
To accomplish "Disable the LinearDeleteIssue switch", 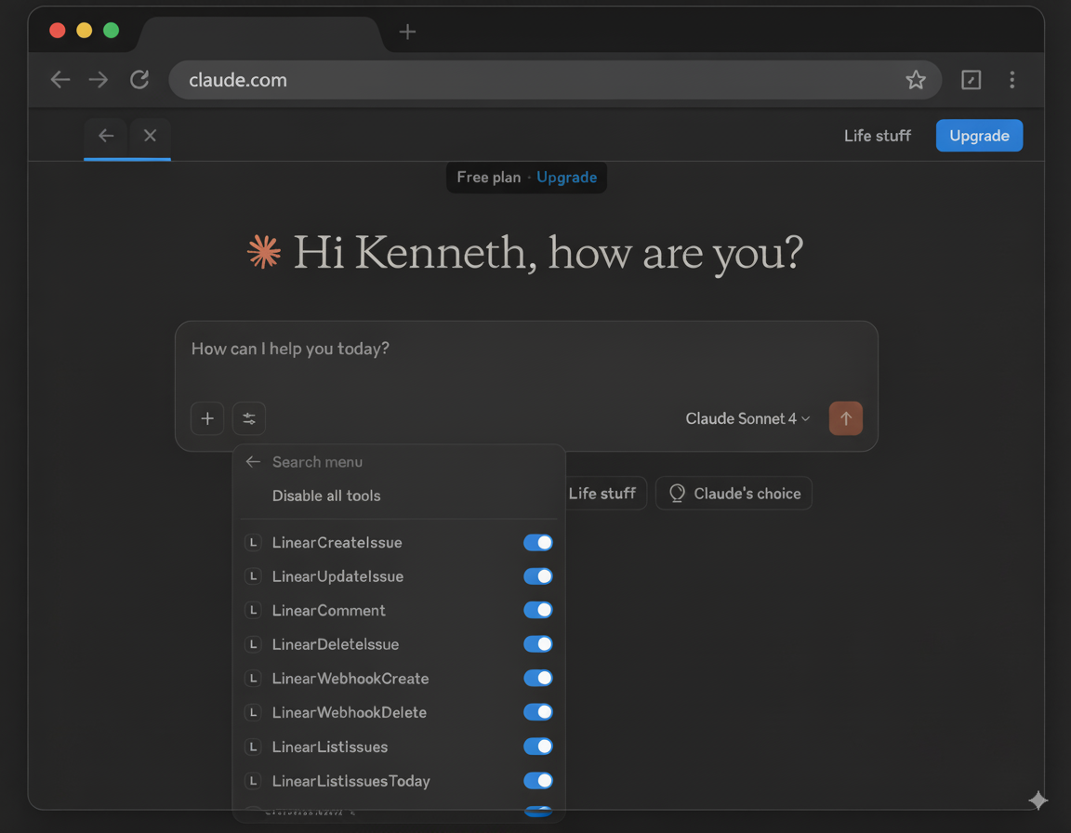I will click(537, 644).
